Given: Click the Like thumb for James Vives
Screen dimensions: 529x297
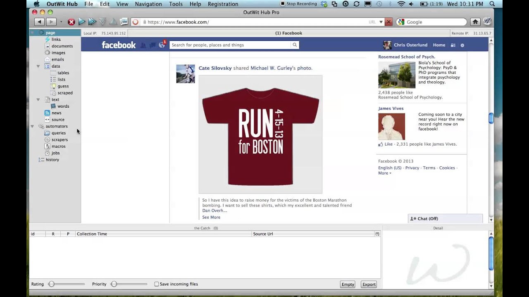Looking at the screenshot, I should (381, 144).
